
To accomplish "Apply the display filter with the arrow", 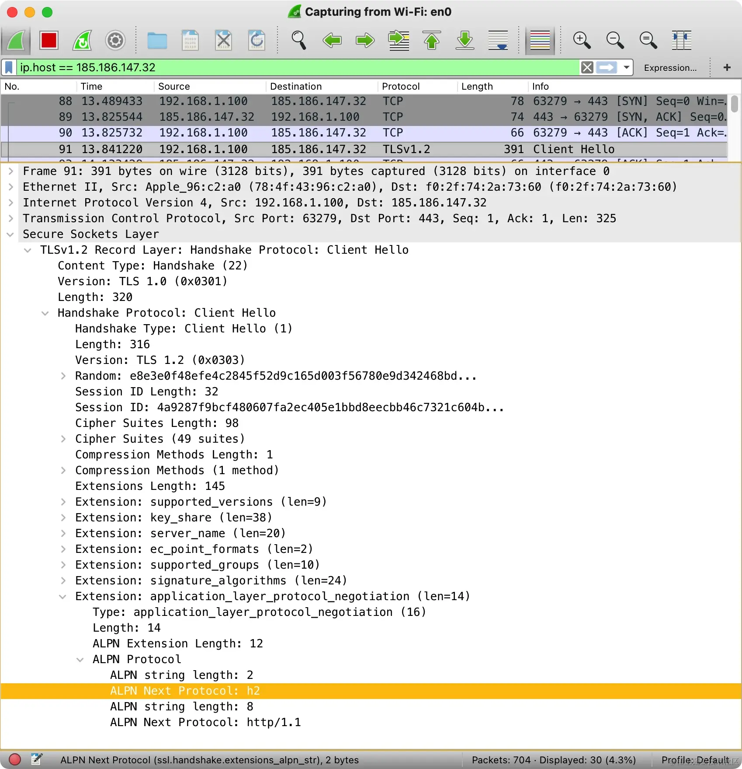I will (607, 67).
